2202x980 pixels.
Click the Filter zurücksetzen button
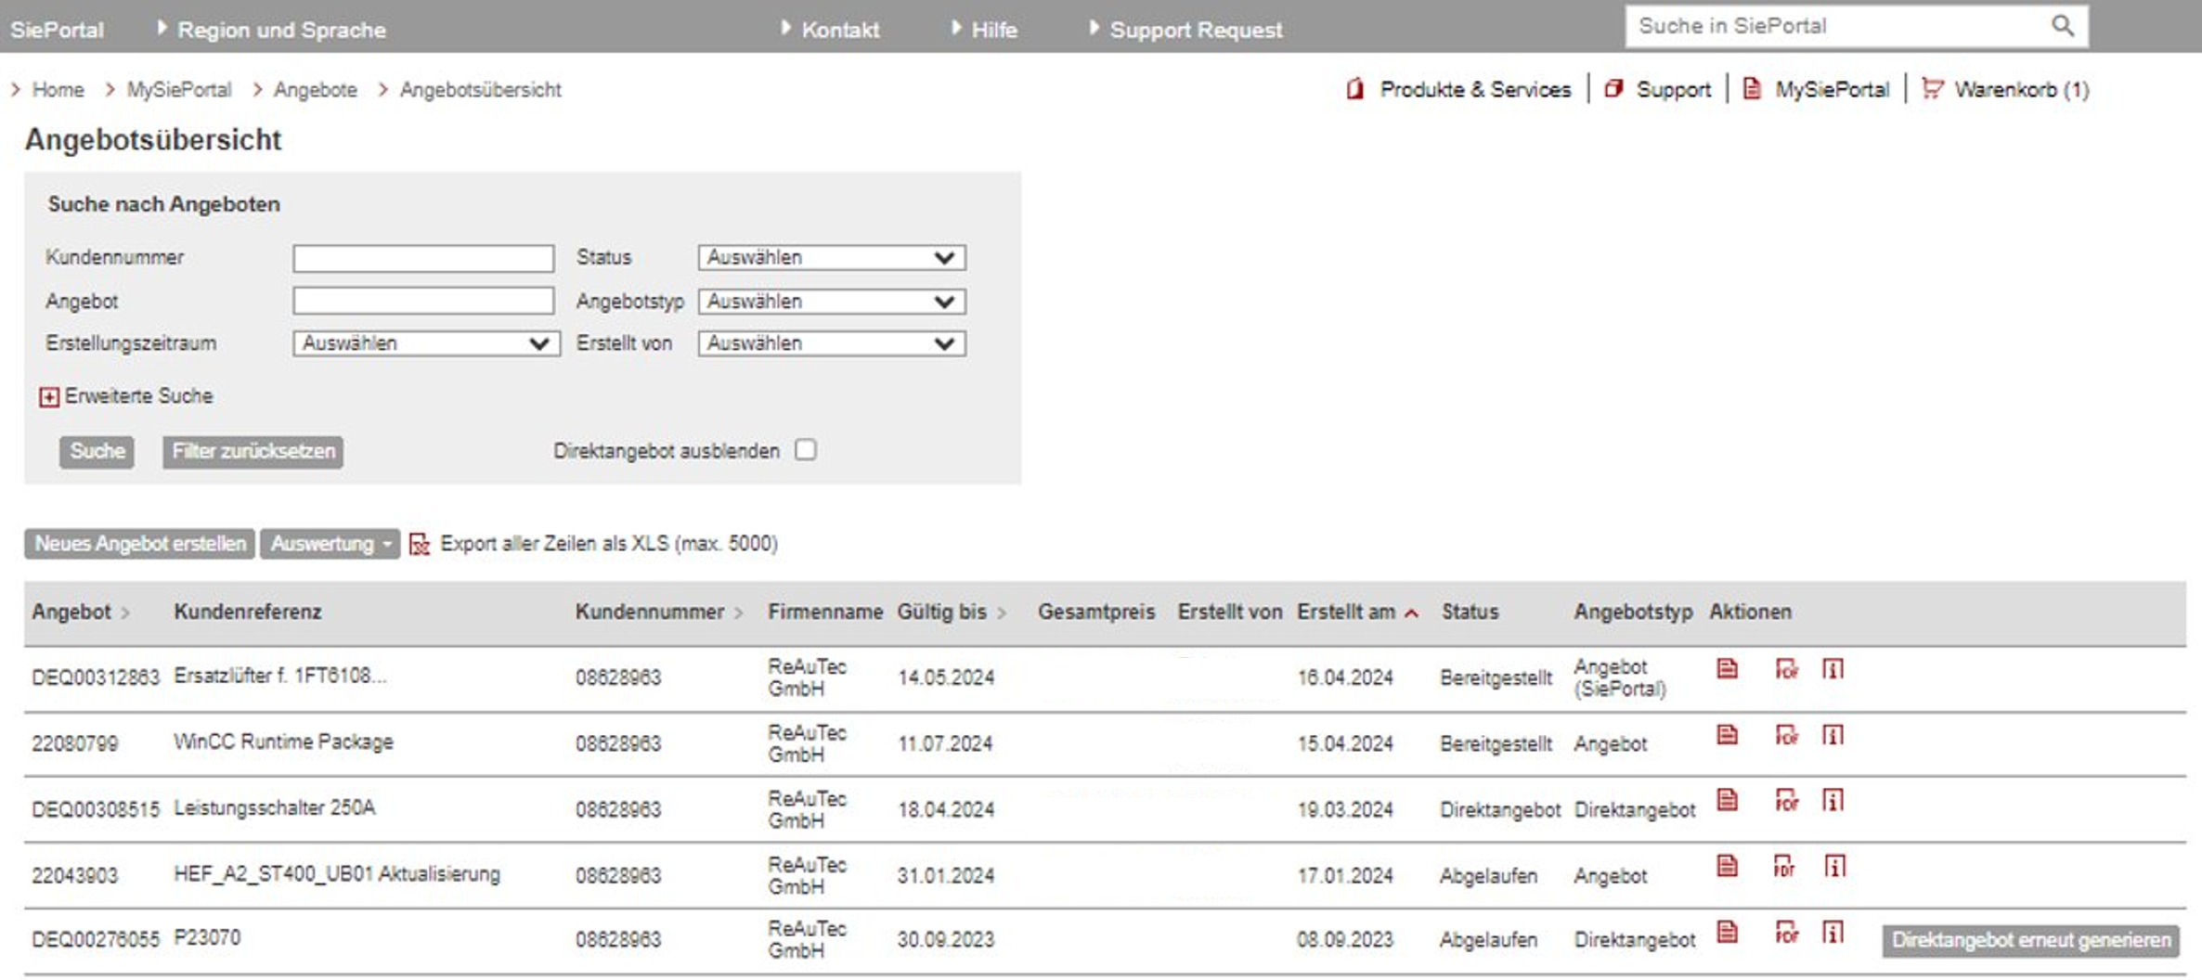253,452
